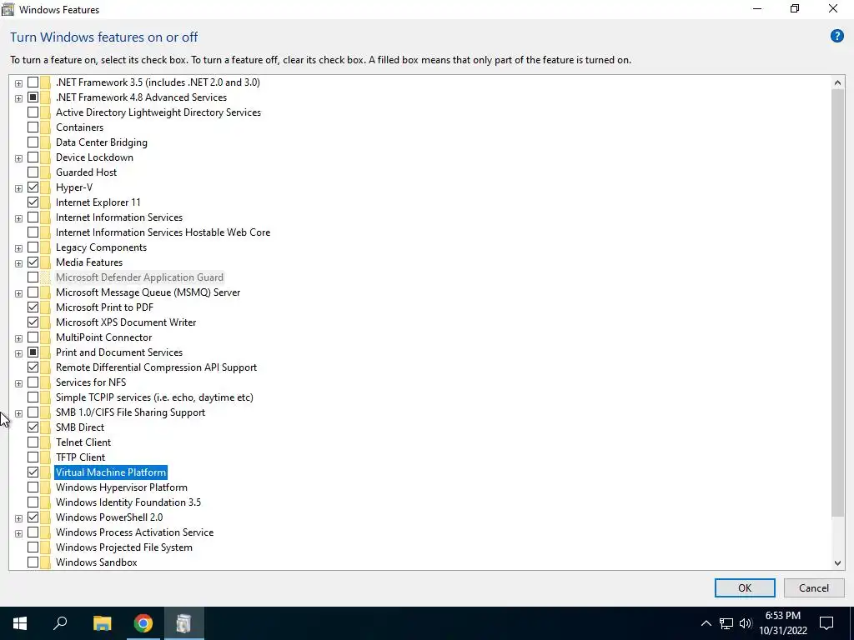854x640 pixels.
Task: Expand Print and Document Services
Action: click(18, 353)
